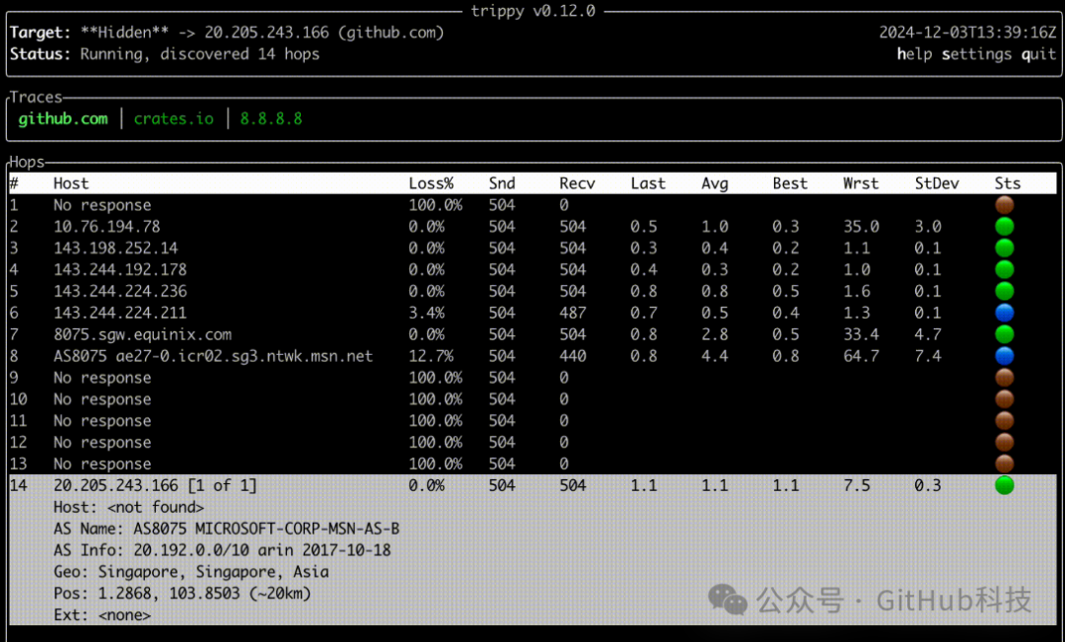Select hop 4 host 143.244.192.178
Screen dimensions: 1065x642
click(120, 269)
